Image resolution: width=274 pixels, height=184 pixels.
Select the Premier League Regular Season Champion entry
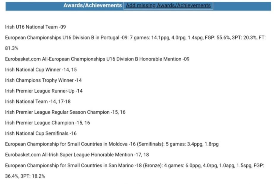click(x=65, y=112)
